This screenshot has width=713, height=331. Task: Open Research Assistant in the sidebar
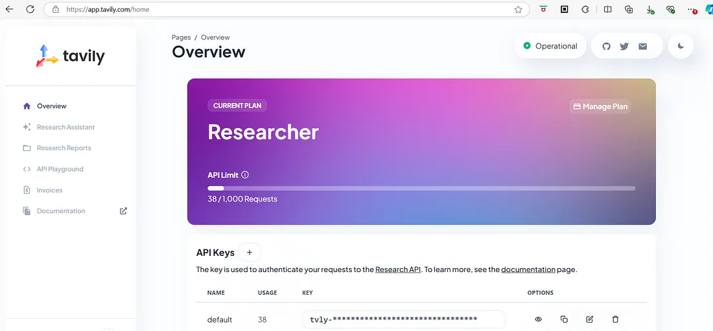(x=66, y=127)
